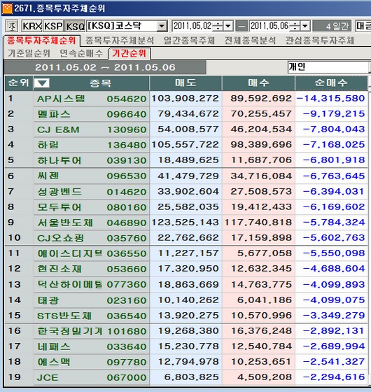
Task: Click net buy value -14,315,580
Action: pos(330,98)
